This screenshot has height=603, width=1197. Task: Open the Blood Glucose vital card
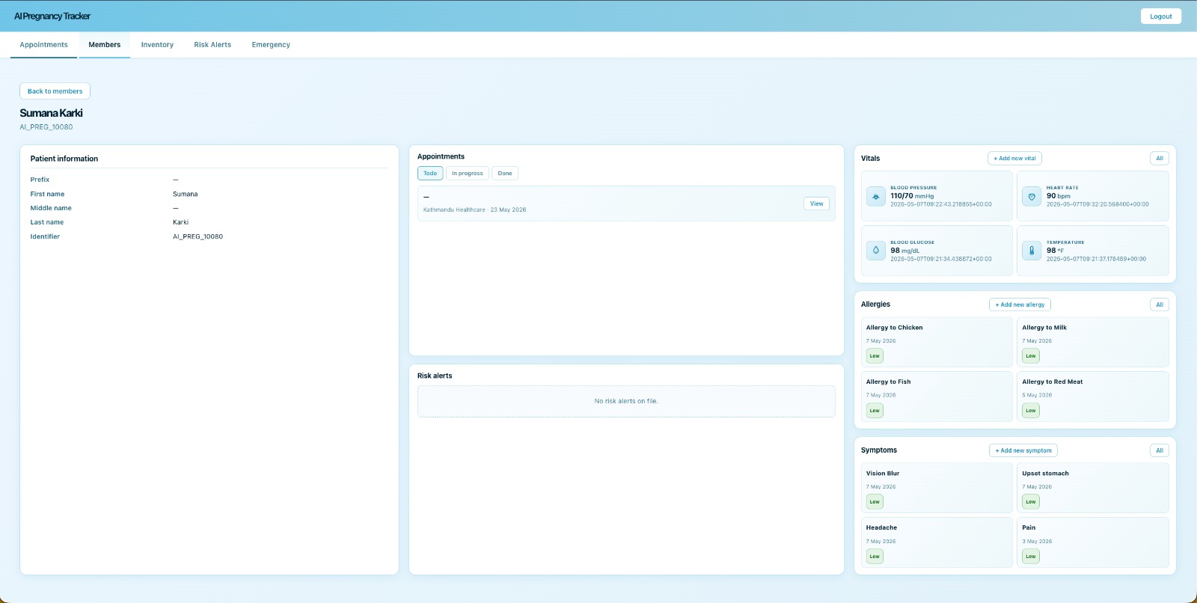(937, 251)
